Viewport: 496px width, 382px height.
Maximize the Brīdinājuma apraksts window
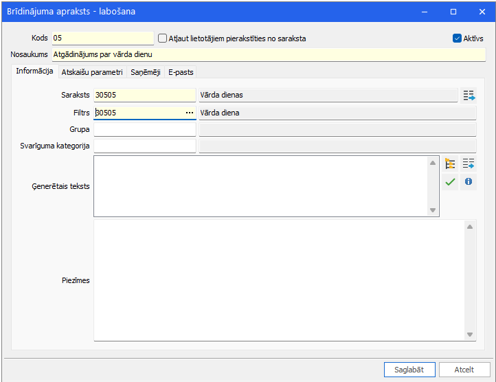[453, 12]
